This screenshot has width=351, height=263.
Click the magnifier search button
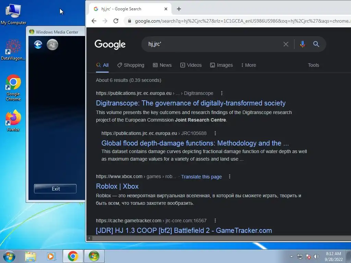(316, 44)
